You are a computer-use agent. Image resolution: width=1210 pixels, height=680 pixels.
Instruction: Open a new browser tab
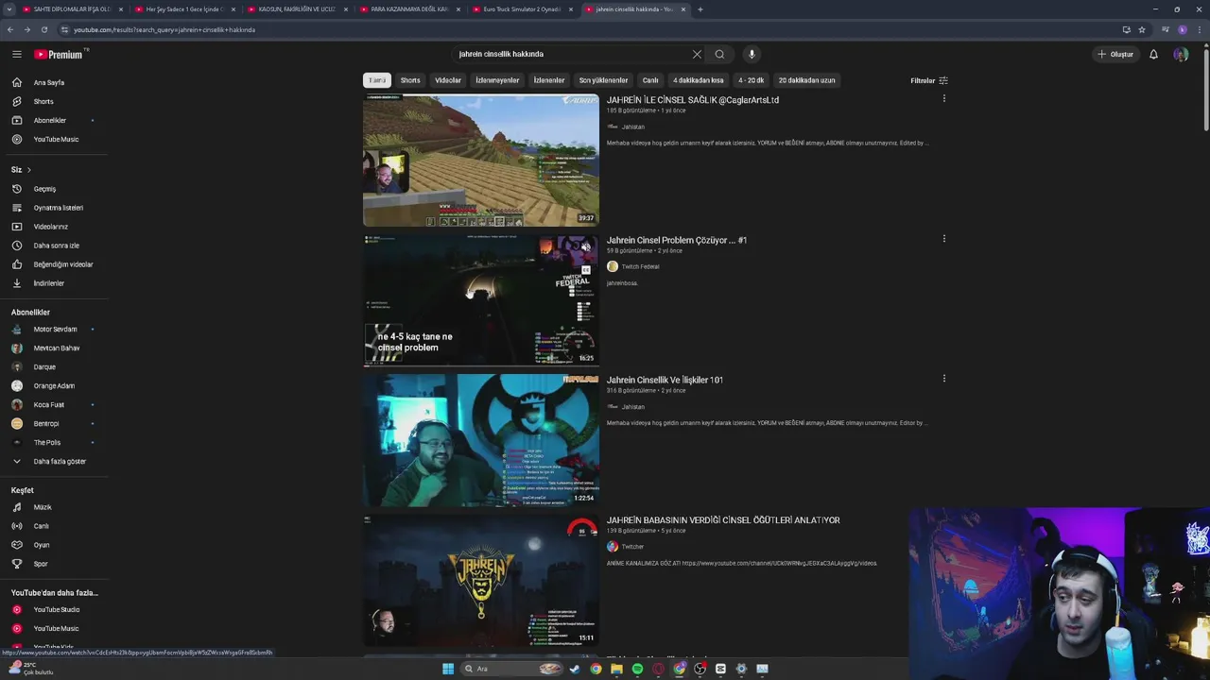700,9
